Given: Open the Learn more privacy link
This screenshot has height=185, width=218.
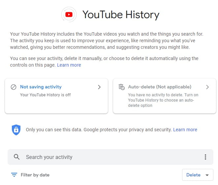Looking at the screenshot, I should [185, 130].
